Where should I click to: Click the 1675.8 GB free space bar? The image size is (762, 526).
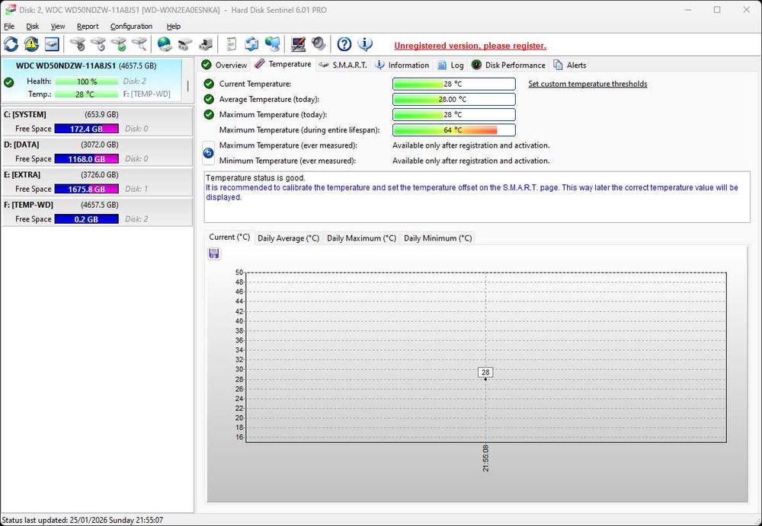coord(87,189)
